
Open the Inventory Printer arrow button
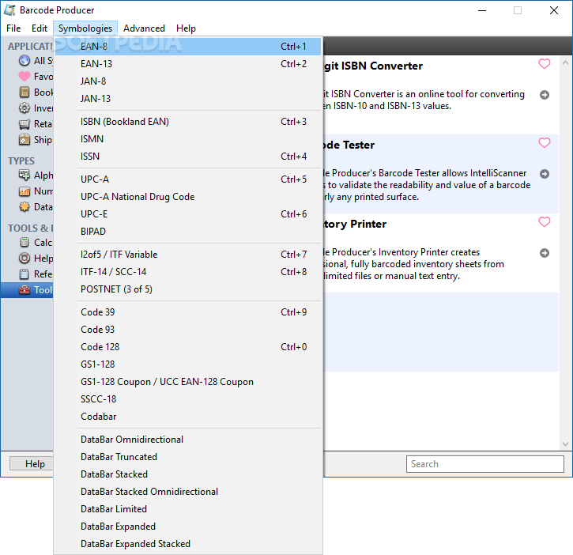pos(544,253)
